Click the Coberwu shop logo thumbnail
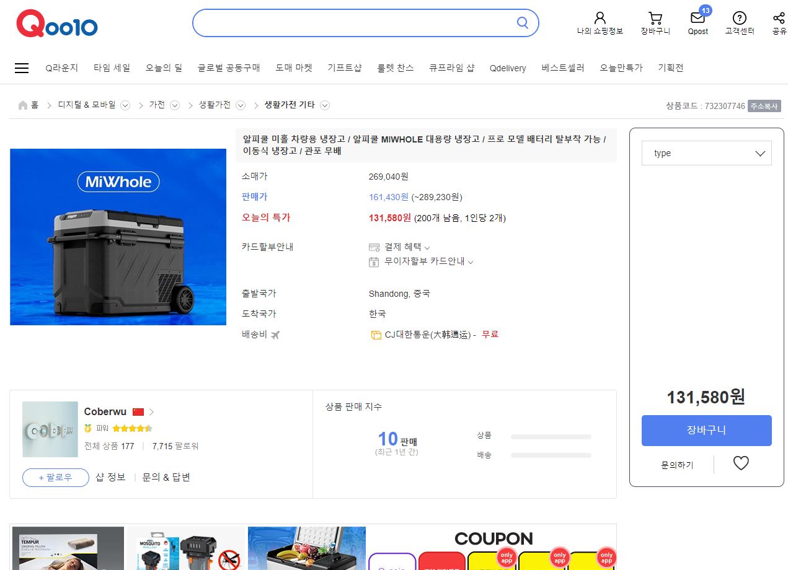 point(50,429)
